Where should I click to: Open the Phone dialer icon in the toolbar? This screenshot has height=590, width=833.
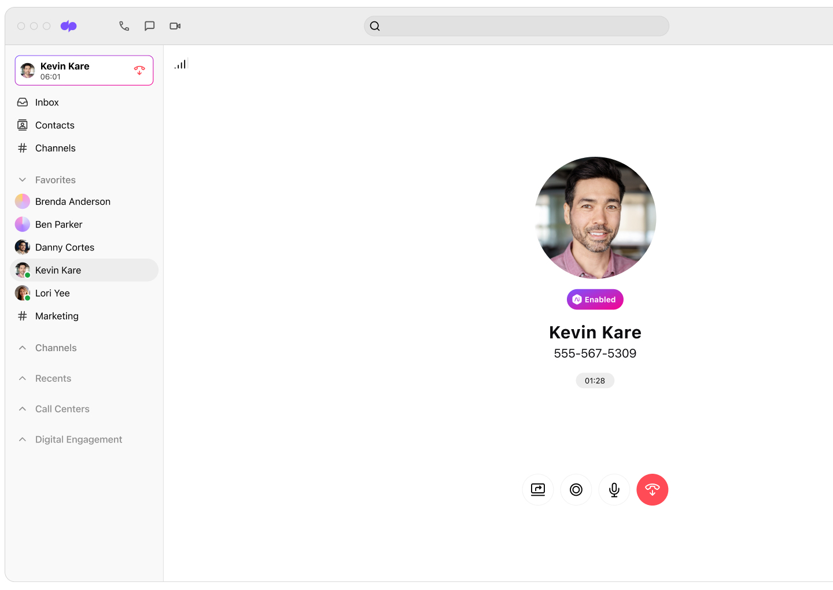124,25
